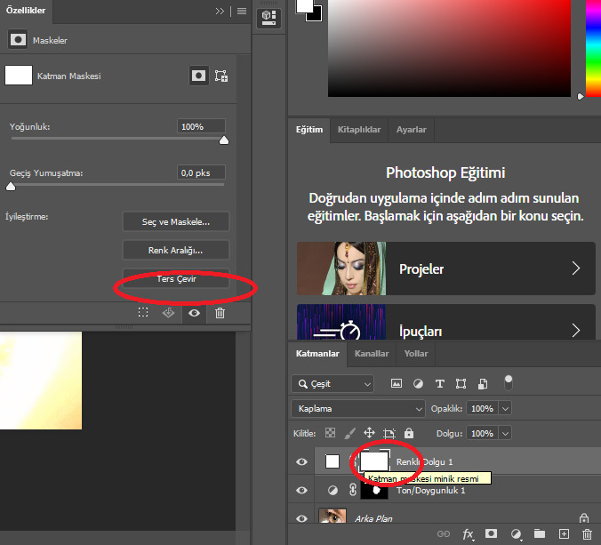Image resolution: width=601 pixels, height=545 pixels.
Task: Toggle mask visibility eye in Özellikler footer
Action: [x=194, y=313]
